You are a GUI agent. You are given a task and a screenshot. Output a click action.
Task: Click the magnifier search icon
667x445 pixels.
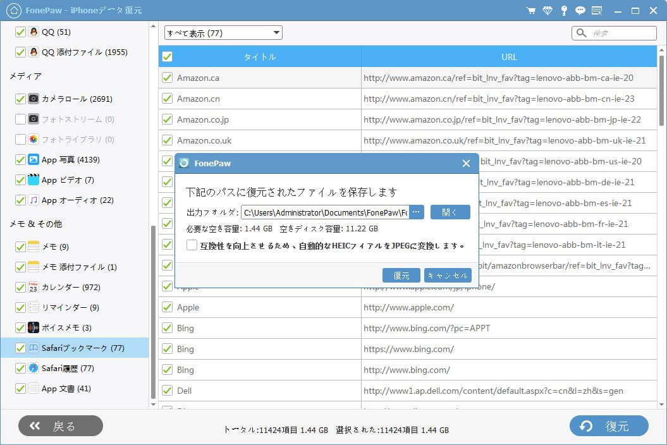582,33
